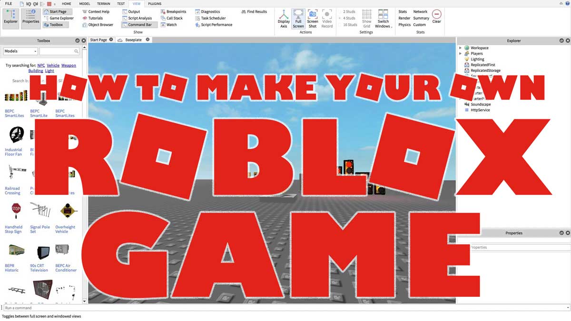Switch to the HOME ribbon tab

pos(67,3)
